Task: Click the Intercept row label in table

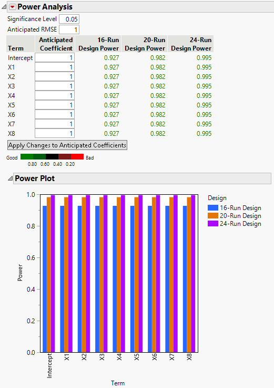Action: (21, 58)
